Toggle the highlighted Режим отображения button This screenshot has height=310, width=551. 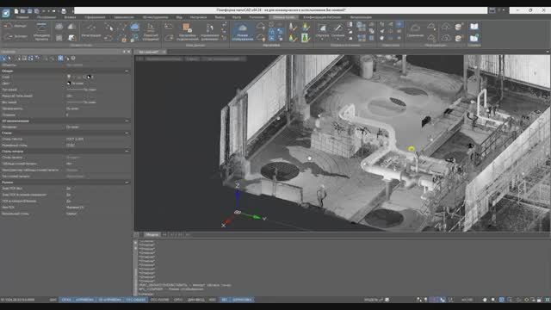pos(242,32)
